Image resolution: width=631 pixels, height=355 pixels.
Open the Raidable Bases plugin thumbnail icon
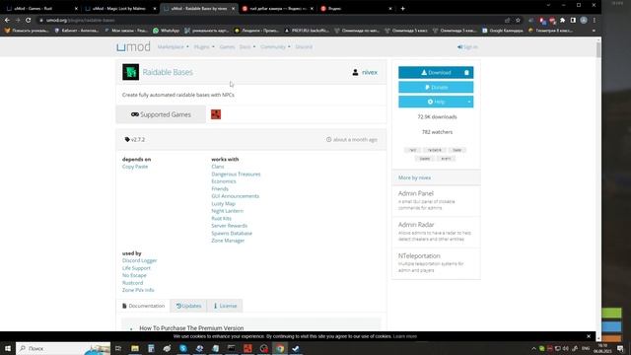130,72
